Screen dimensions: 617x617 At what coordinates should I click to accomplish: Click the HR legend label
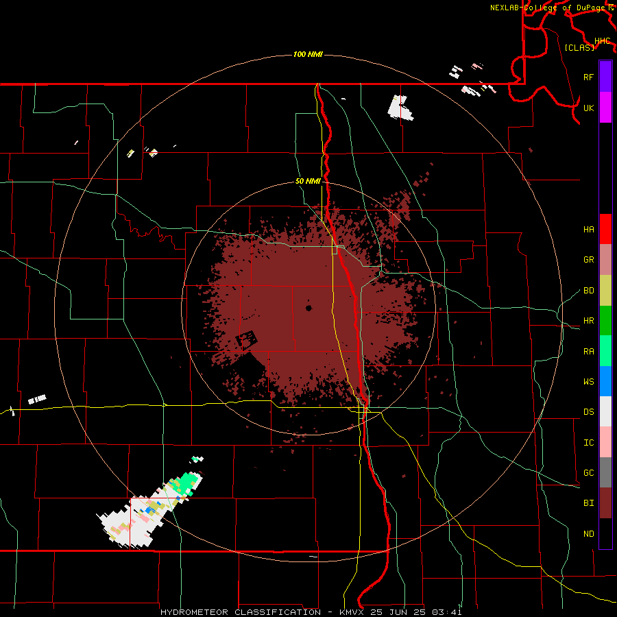[x=588, y=321]
